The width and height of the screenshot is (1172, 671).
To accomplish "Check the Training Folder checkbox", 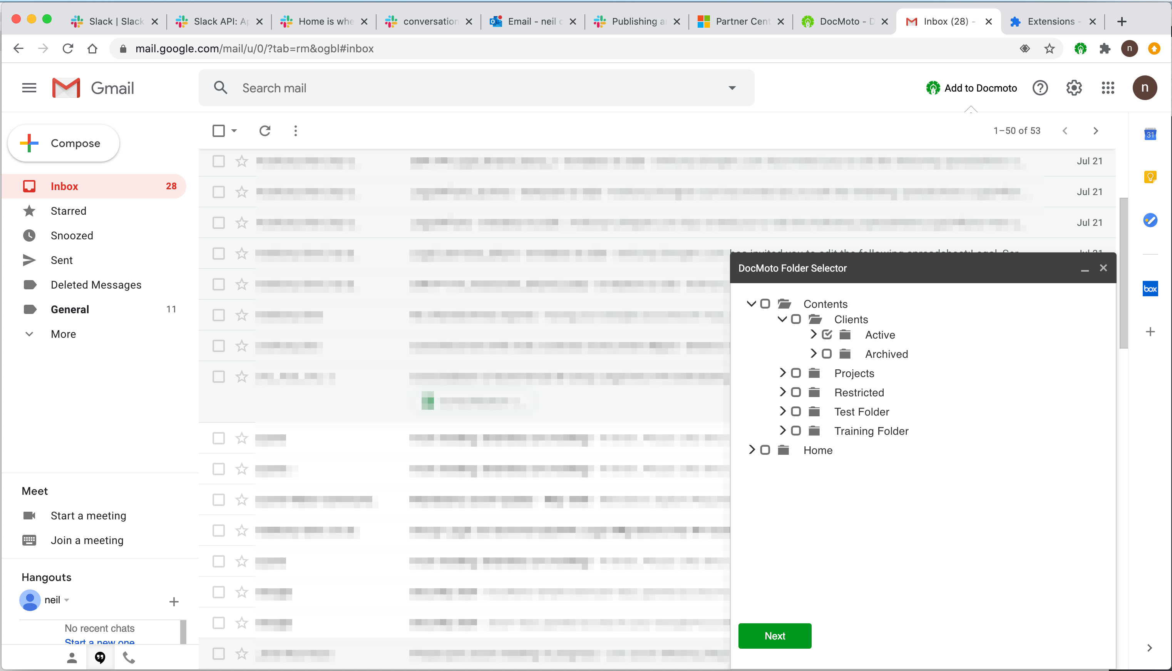I will click(796, 431).
